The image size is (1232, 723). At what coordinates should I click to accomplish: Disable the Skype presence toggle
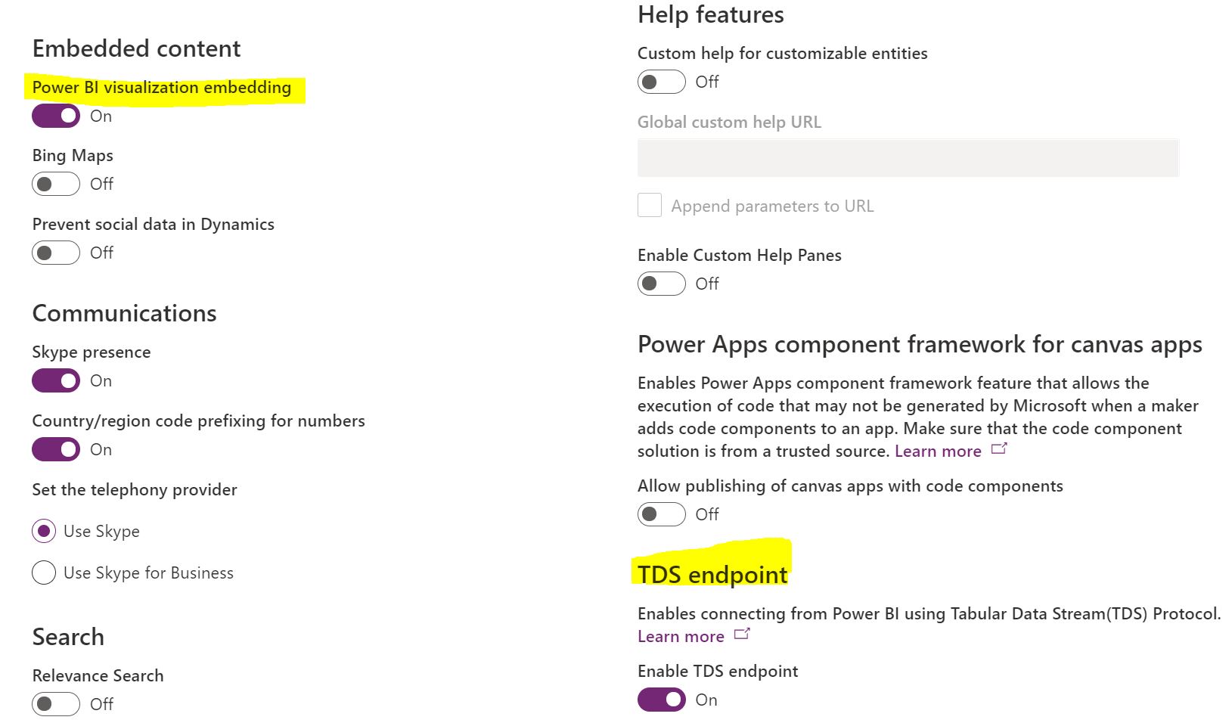coord(56,380)
